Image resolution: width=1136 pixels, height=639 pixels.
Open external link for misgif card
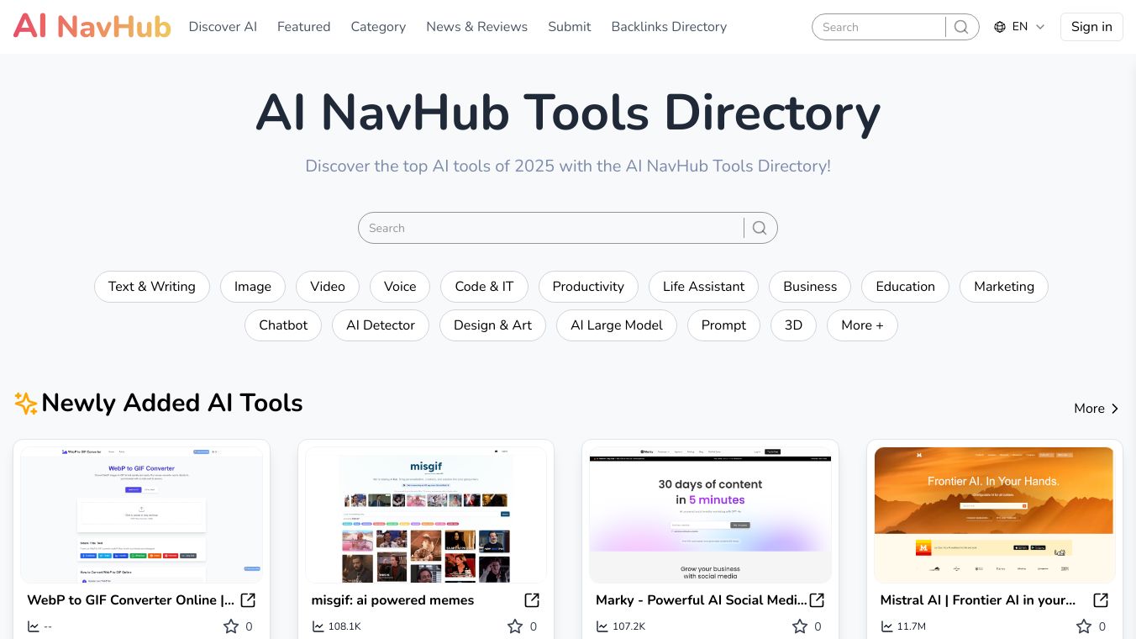[532, 600]
